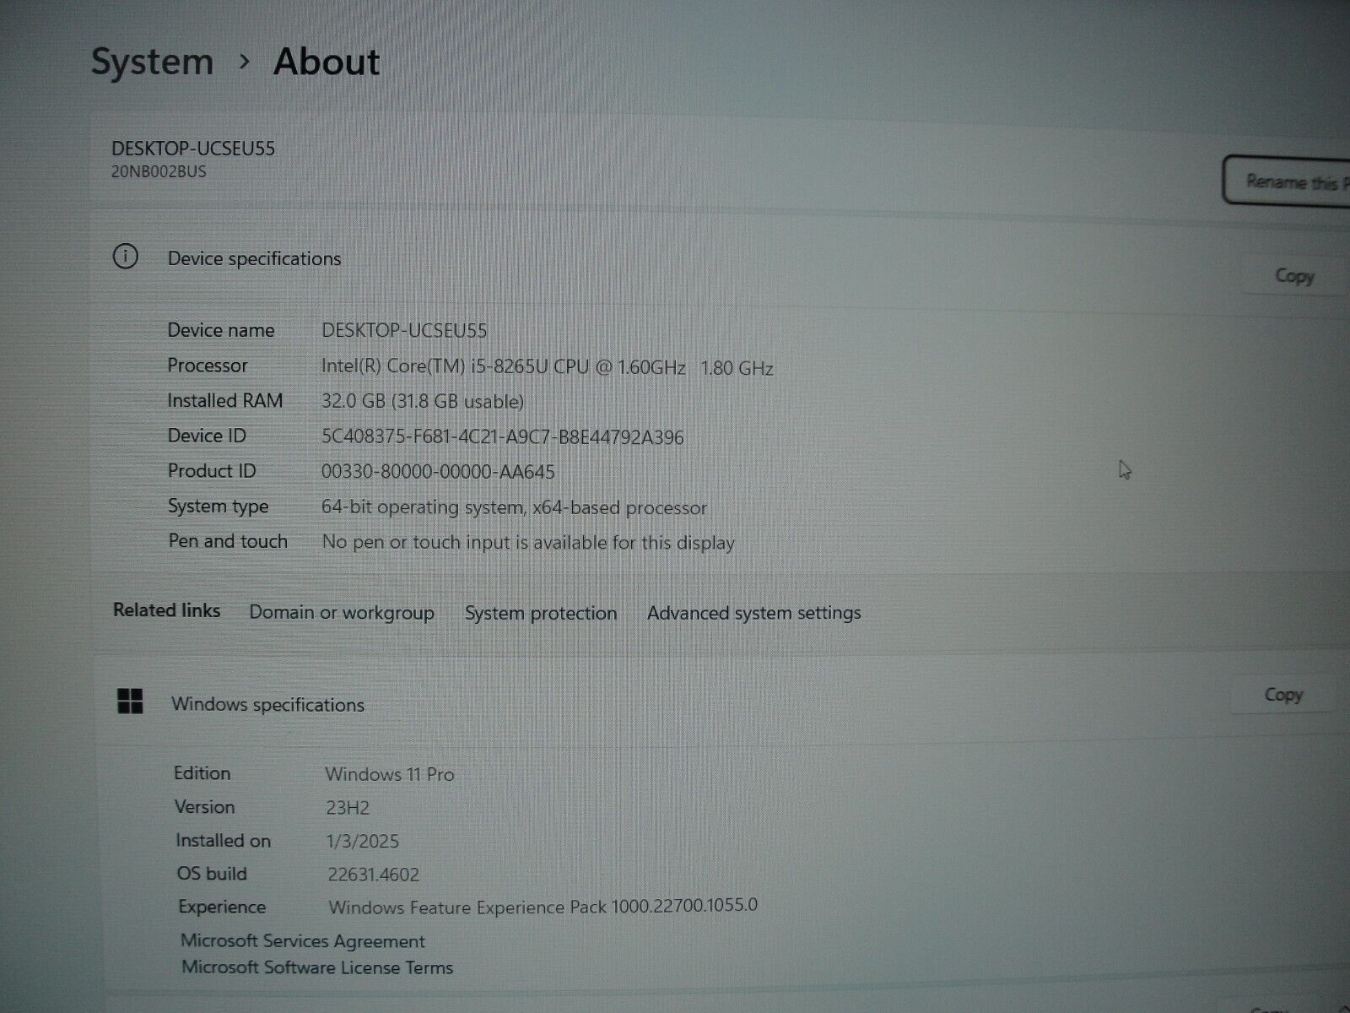Open Domain or workgroup link
The height and width of the screenshot is (1013, 1350).
point(342,613)
